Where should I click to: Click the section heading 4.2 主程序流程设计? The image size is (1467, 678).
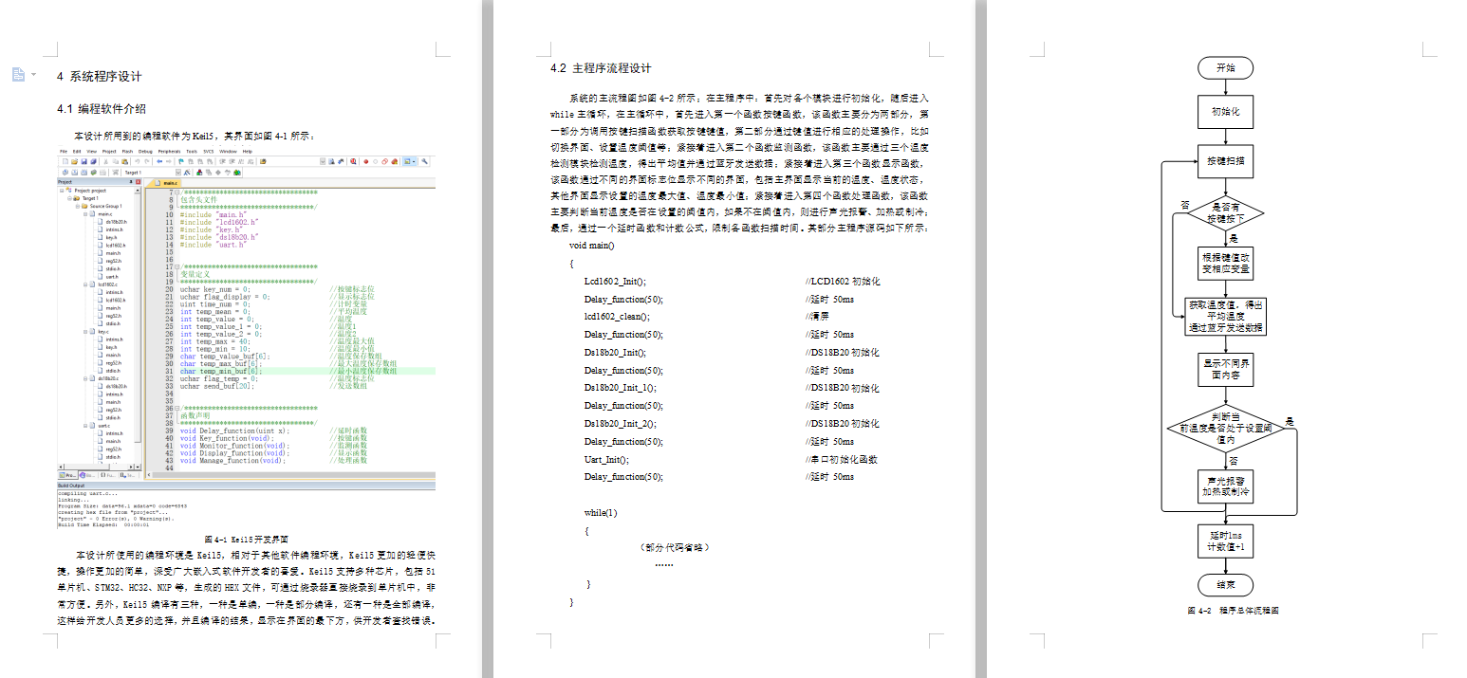(x=601, y=69)
